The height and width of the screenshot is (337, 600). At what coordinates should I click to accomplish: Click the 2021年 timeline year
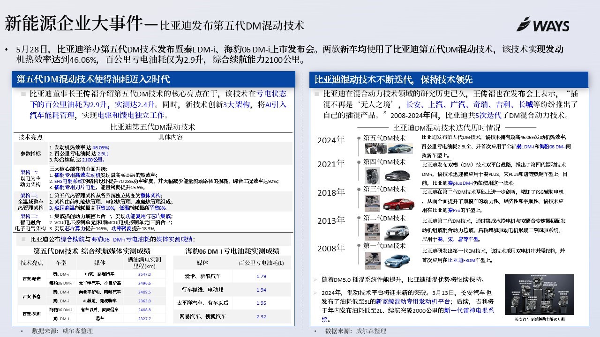(x=331, y=164)
